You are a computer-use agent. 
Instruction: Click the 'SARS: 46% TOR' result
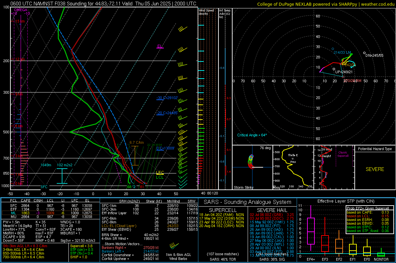pos(222,259)
